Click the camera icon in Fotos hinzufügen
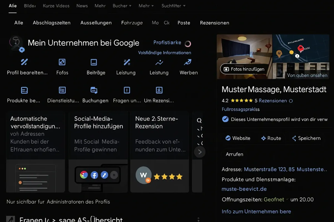 pos(227,69)
